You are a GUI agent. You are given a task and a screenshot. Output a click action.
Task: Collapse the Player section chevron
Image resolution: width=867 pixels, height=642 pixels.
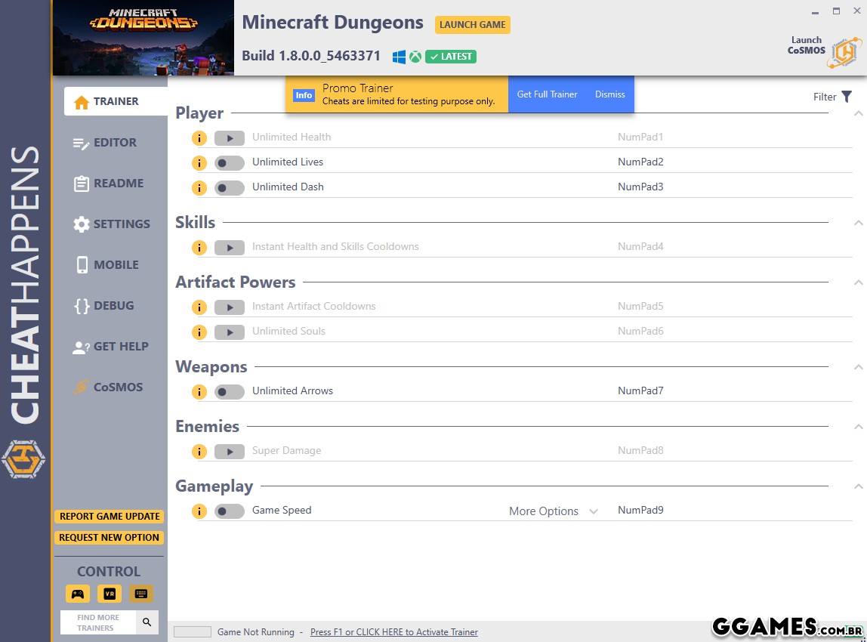(858, 113)
